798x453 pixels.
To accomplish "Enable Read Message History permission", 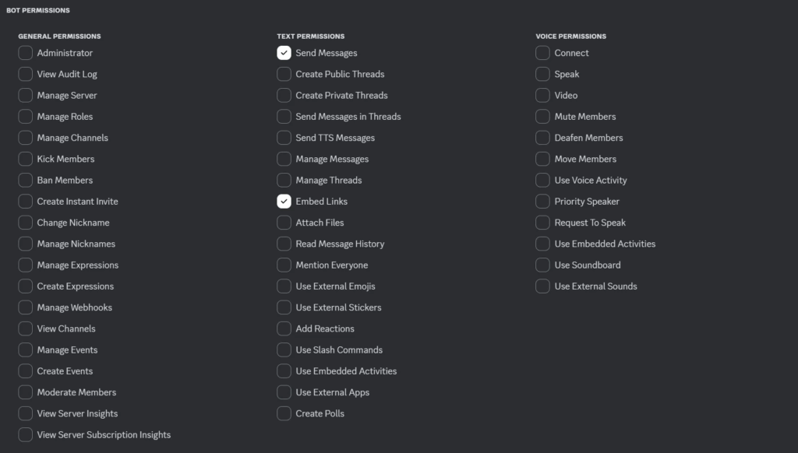I will point(284,244).
